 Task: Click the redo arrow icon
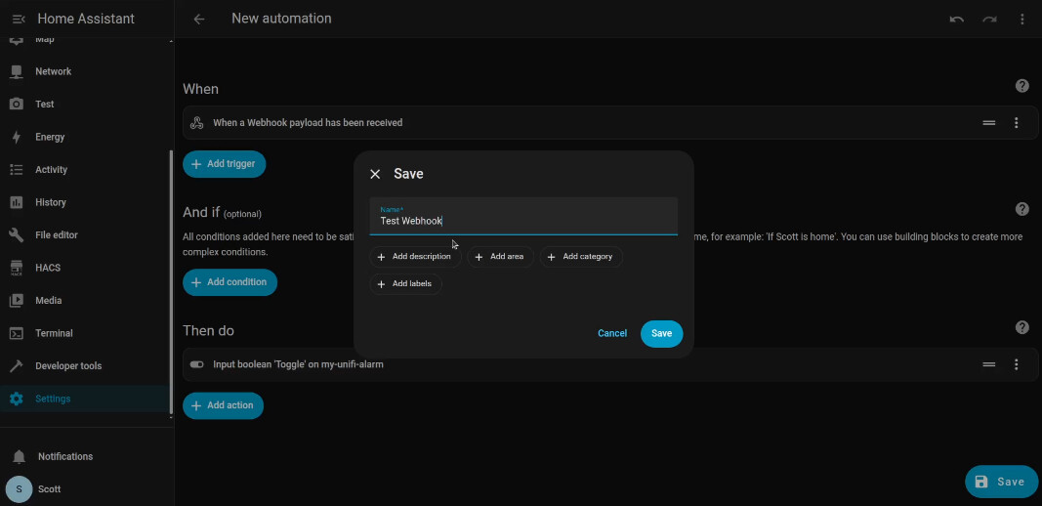[989, 19]
